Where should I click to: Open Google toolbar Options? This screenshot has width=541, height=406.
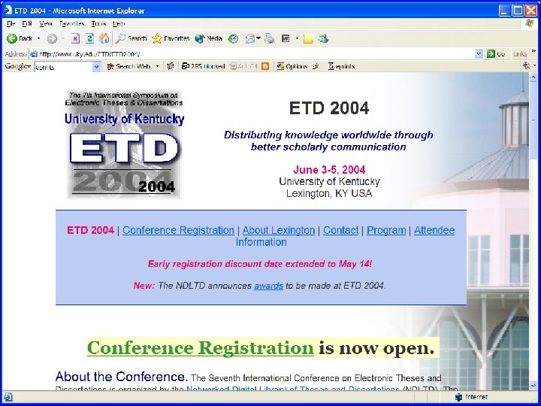292,66
